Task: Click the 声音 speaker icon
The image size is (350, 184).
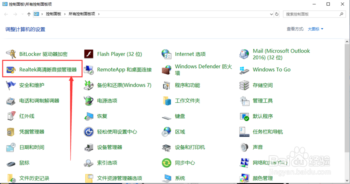Action: pyautogui.click(x=244, y=147)
